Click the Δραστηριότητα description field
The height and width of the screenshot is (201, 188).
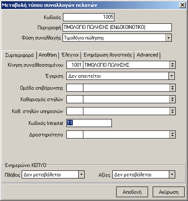[126, 135]
